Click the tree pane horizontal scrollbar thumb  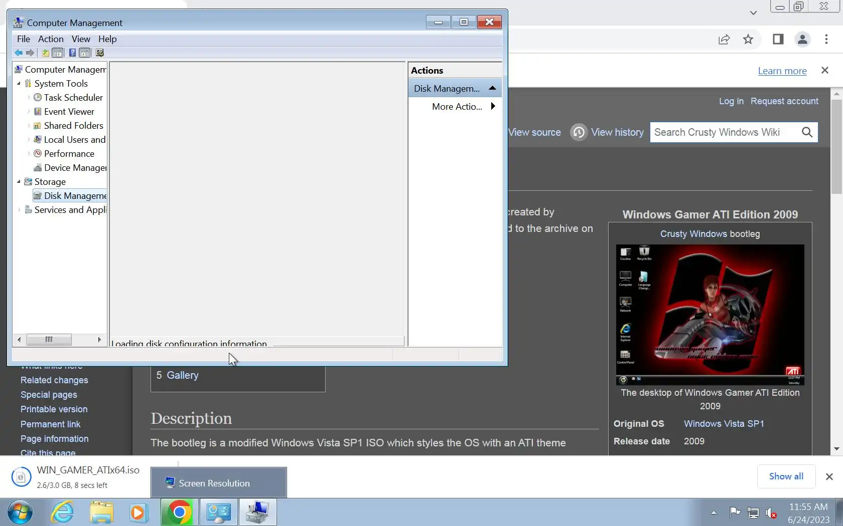[49, 340]
